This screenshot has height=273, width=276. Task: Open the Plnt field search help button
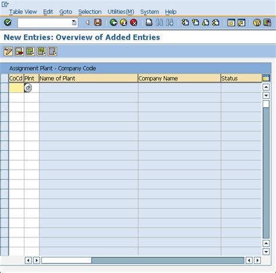pos(28,88)
